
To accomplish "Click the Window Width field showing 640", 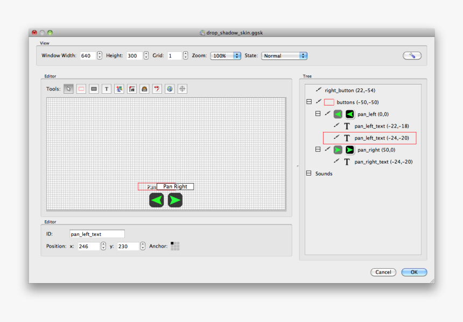I will 88,55.
